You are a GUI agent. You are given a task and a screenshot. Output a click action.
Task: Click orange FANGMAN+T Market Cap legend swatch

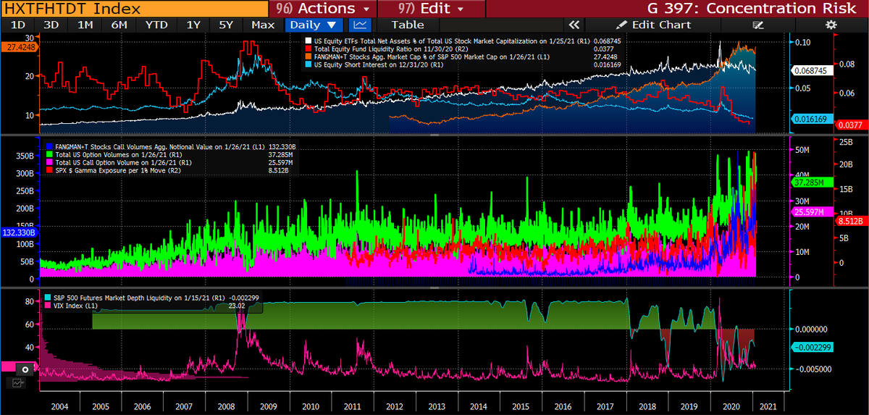tap(308, 57)
